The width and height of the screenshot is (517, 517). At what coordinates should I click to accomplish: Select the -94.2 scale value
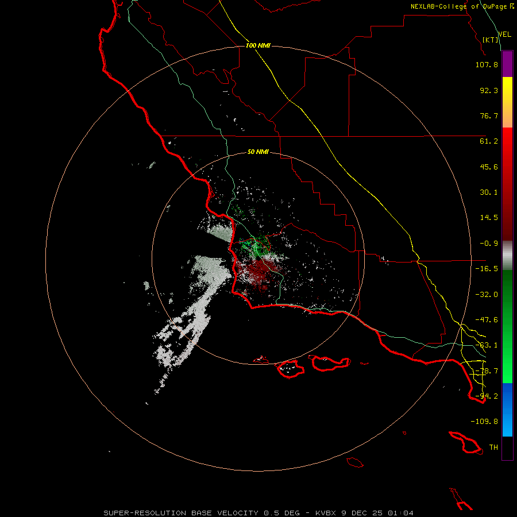487,396
